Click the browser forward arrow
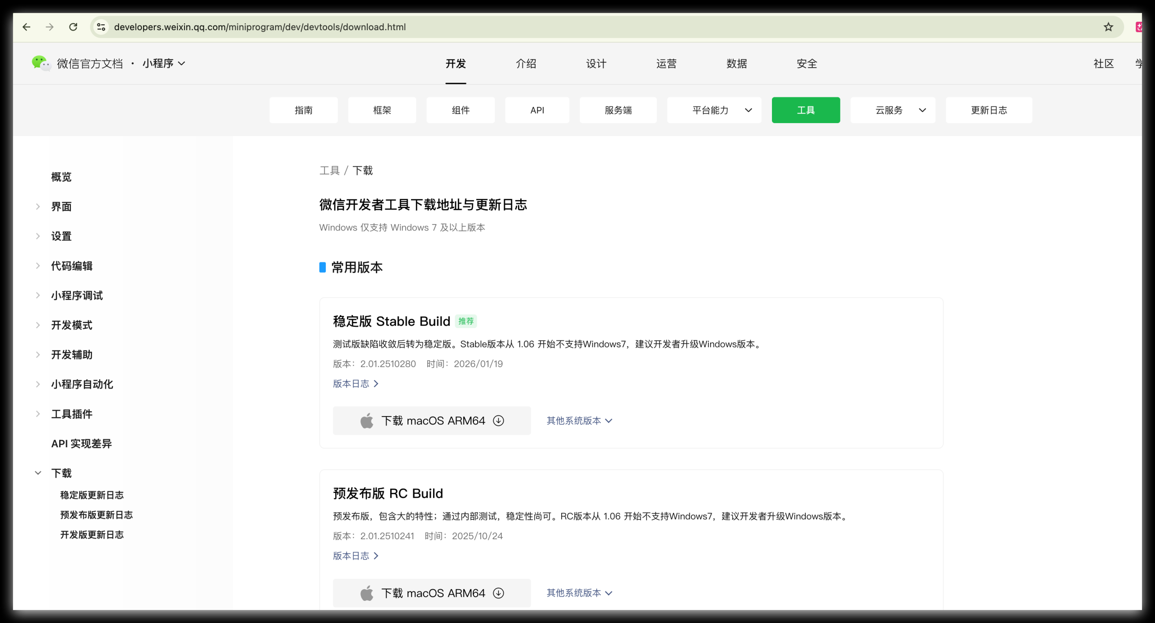This screenshot has height=623, width=1155. pyautogui.click(x=50, y=27)
